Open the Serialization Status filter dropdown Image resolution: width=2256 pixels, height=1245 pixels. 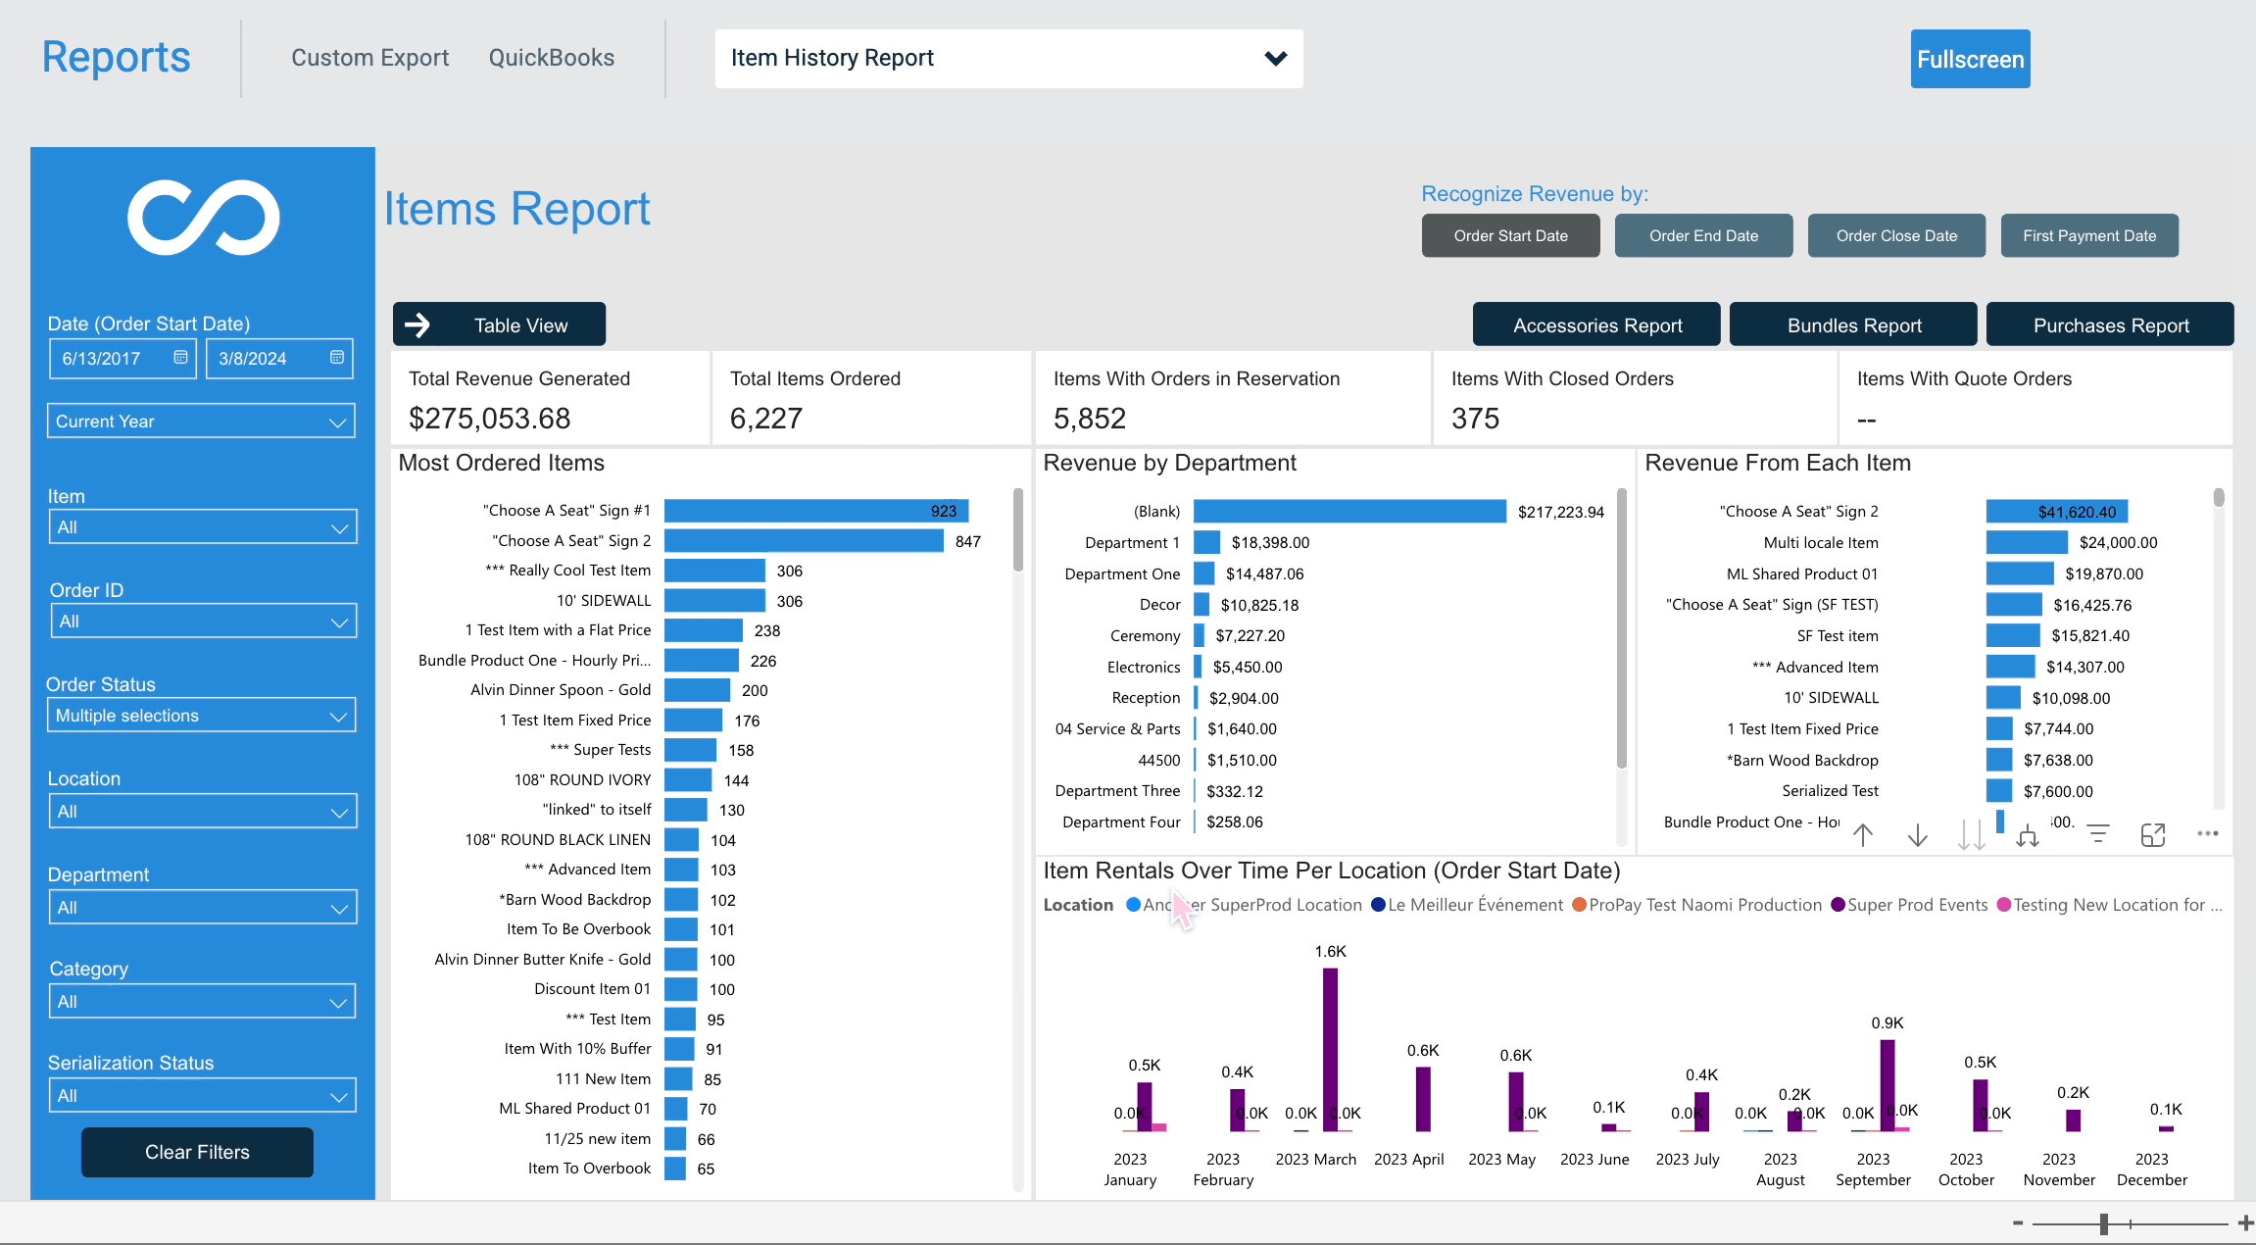point(203,1096)
